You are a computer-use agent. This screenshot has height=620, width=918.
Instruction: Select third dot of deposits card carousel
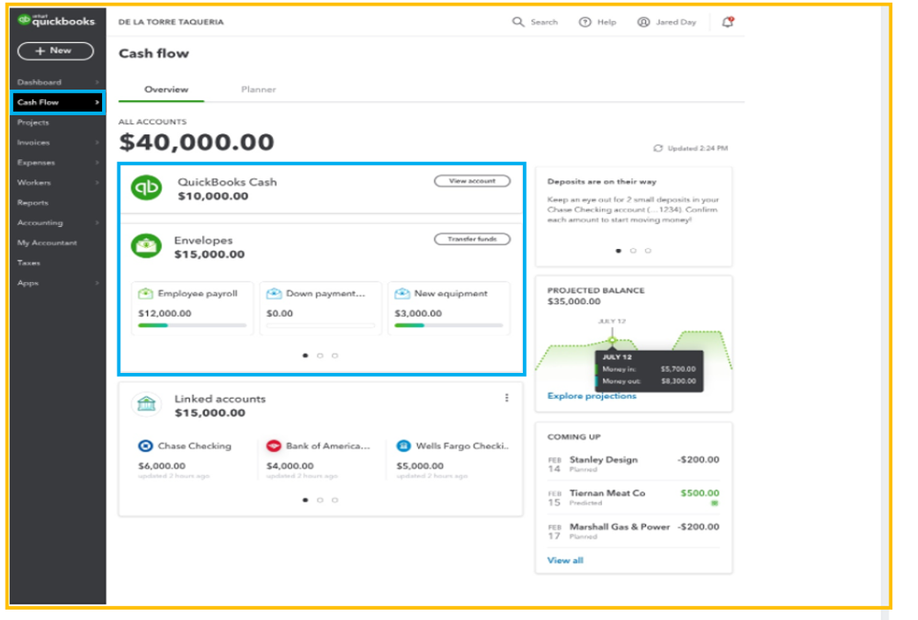pyautogui.click(x=648, y=251)
